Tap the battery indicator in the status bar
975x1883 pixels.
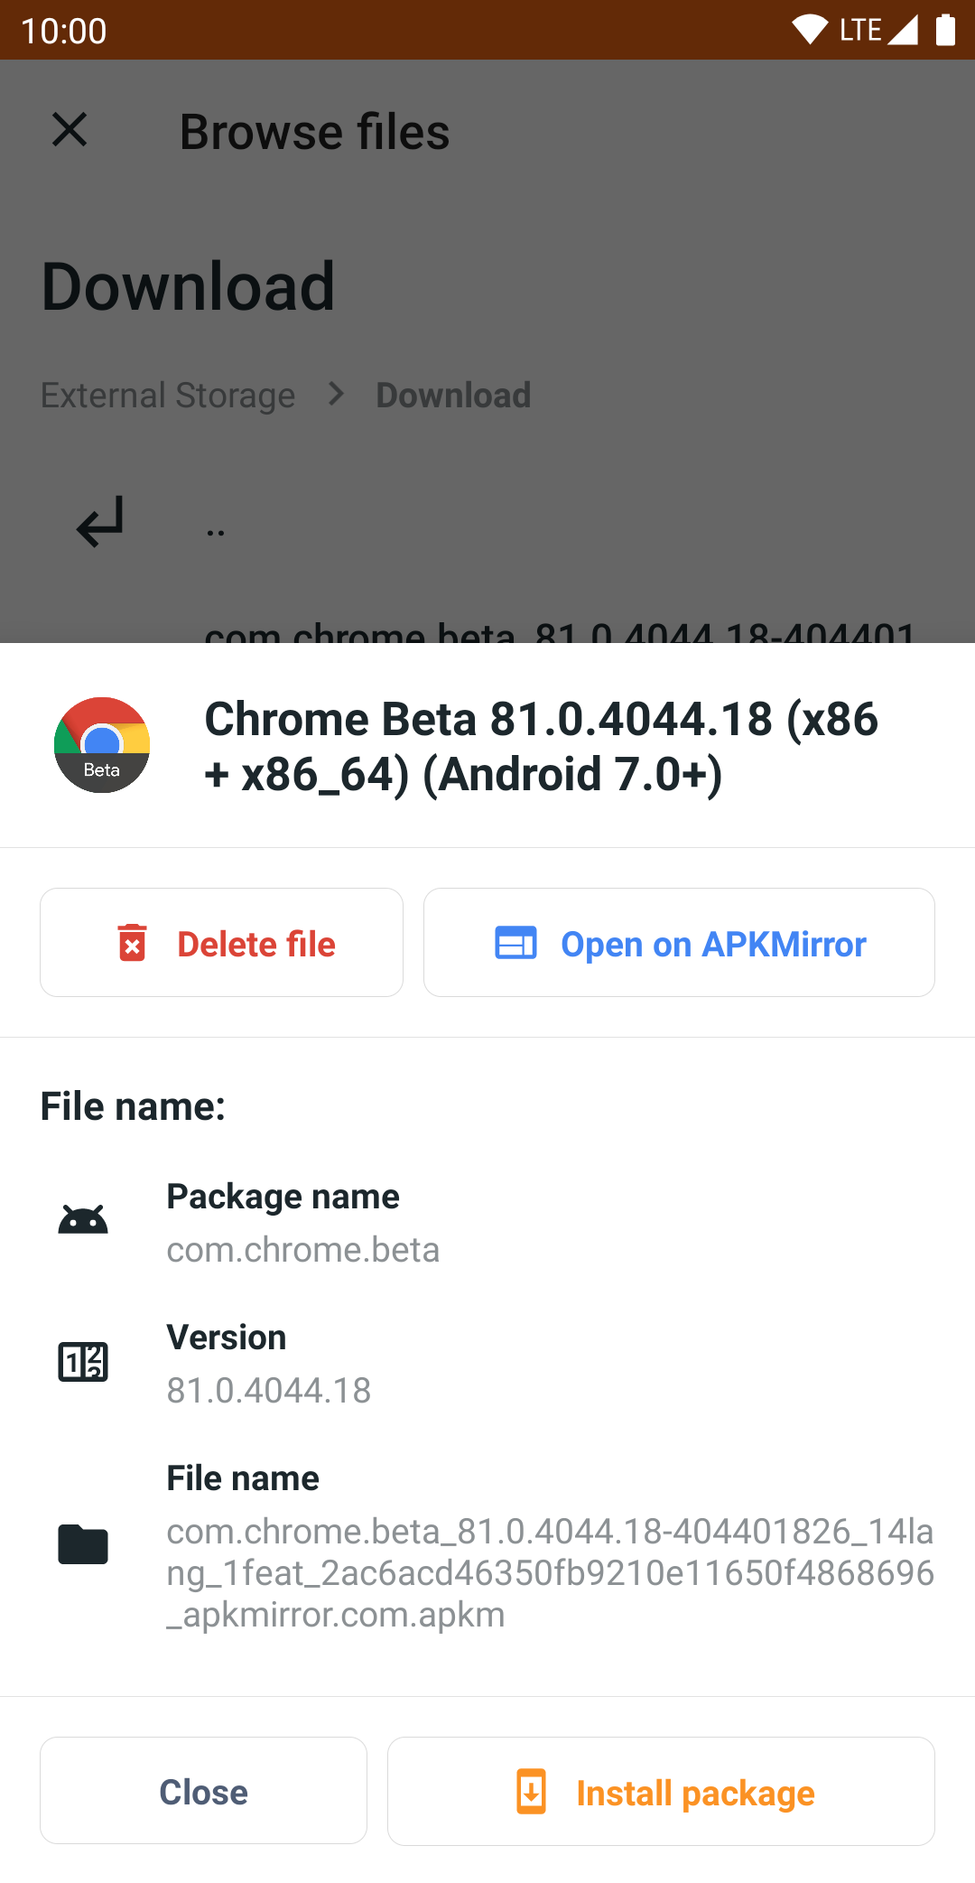click(x=944, y=29)
